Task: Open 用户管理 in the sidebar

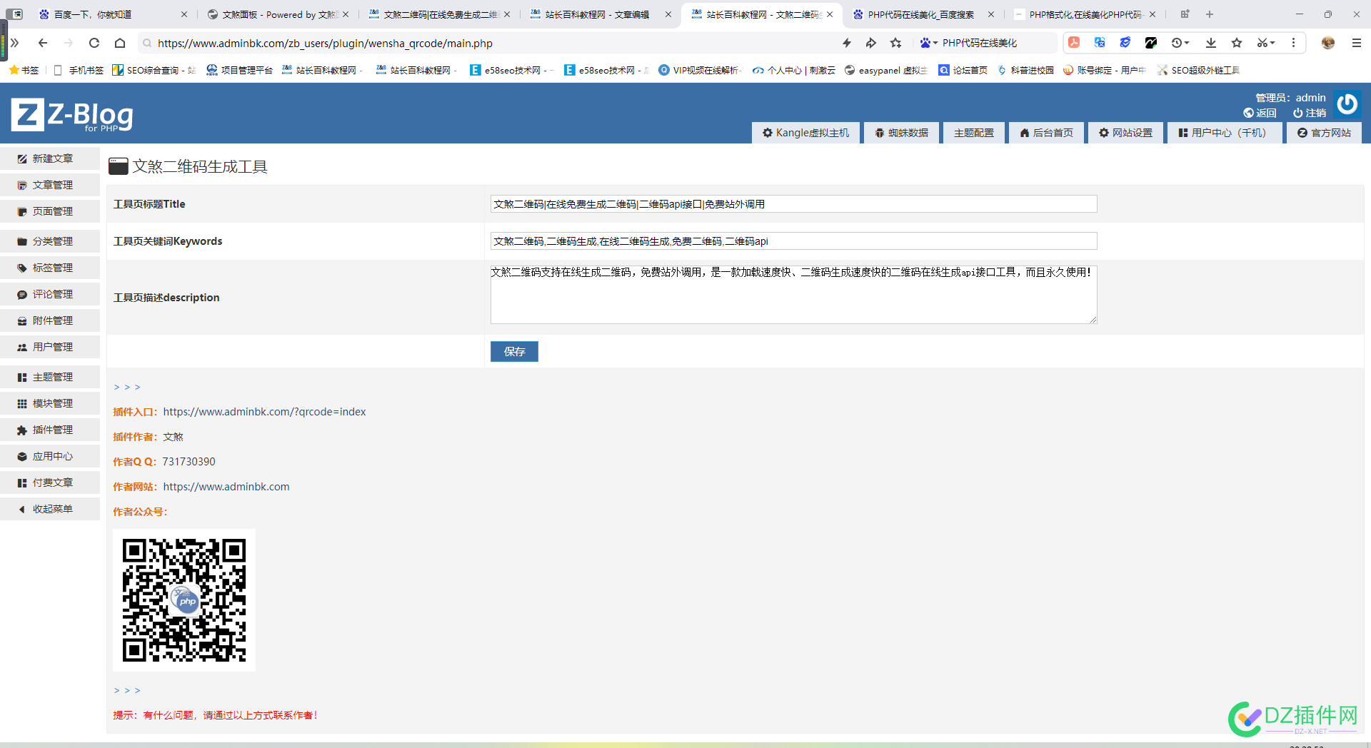Action: point(50,347)
